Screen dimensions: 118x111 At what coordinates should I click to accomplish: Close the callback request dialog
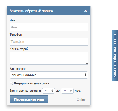[x=85, y=11]
